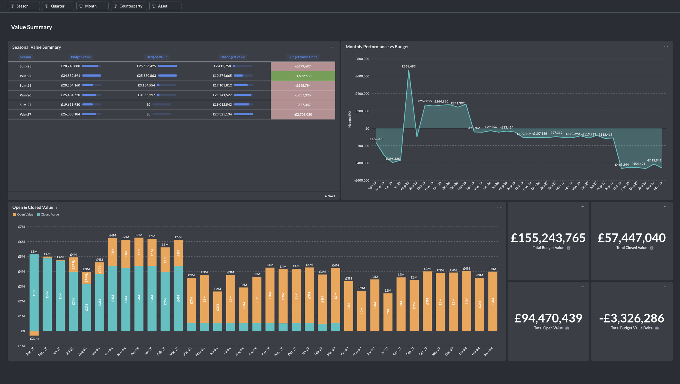This screenshot has width=680, height=384.
Task: Open Monthly Performance vs Budget options menu
Action: click(x=666, y=46)
